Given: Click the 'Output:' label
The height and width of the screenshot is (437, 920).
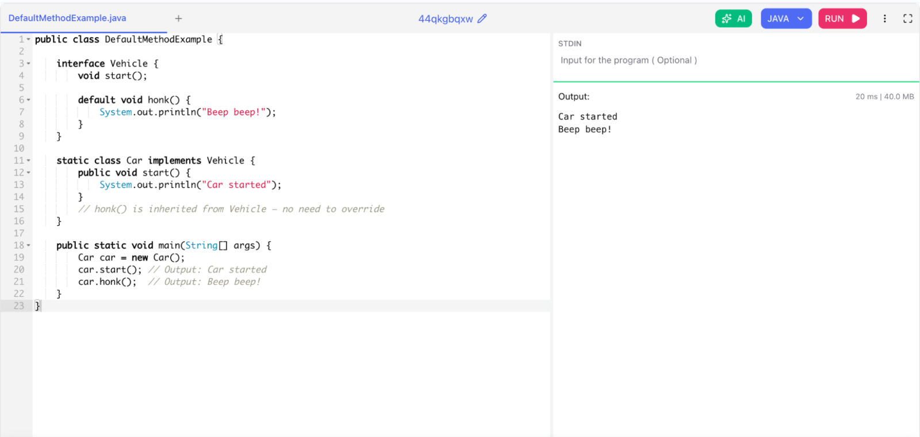Looking at the screenshot, I should coord(574,96).
